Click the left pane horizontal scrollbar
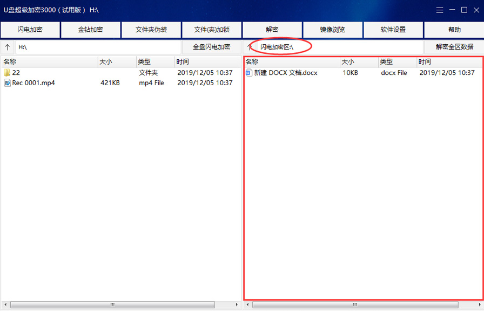Image resolution: width=484 pixels, height=311 pixels. pos(113,305)
